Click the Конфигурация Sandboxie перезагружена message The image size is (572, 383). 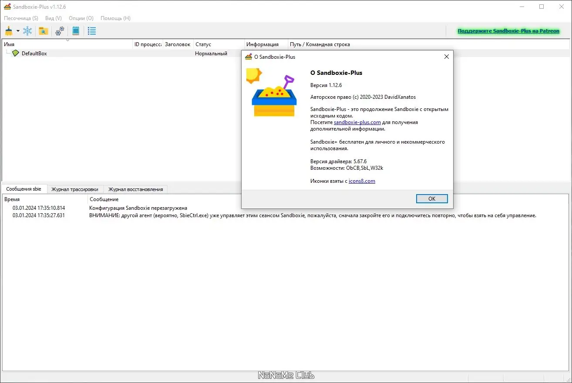pos(138,208)
